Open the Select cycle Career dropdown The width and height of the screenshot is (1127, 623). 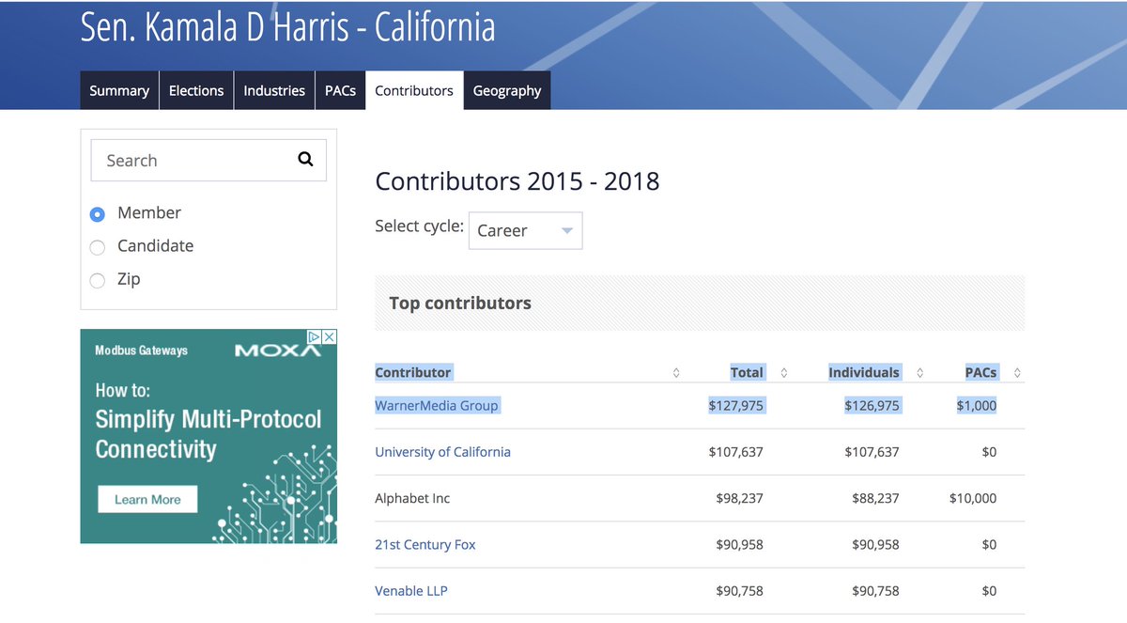tap(526, 230)
